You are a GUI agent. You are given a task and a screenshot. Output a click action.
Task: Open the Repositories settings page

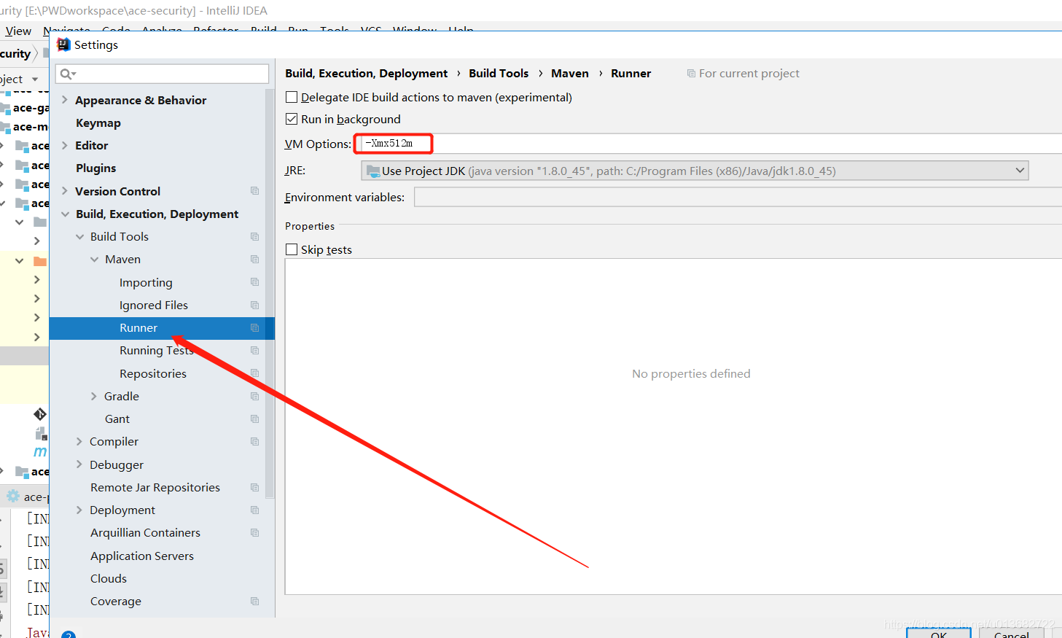153,373
